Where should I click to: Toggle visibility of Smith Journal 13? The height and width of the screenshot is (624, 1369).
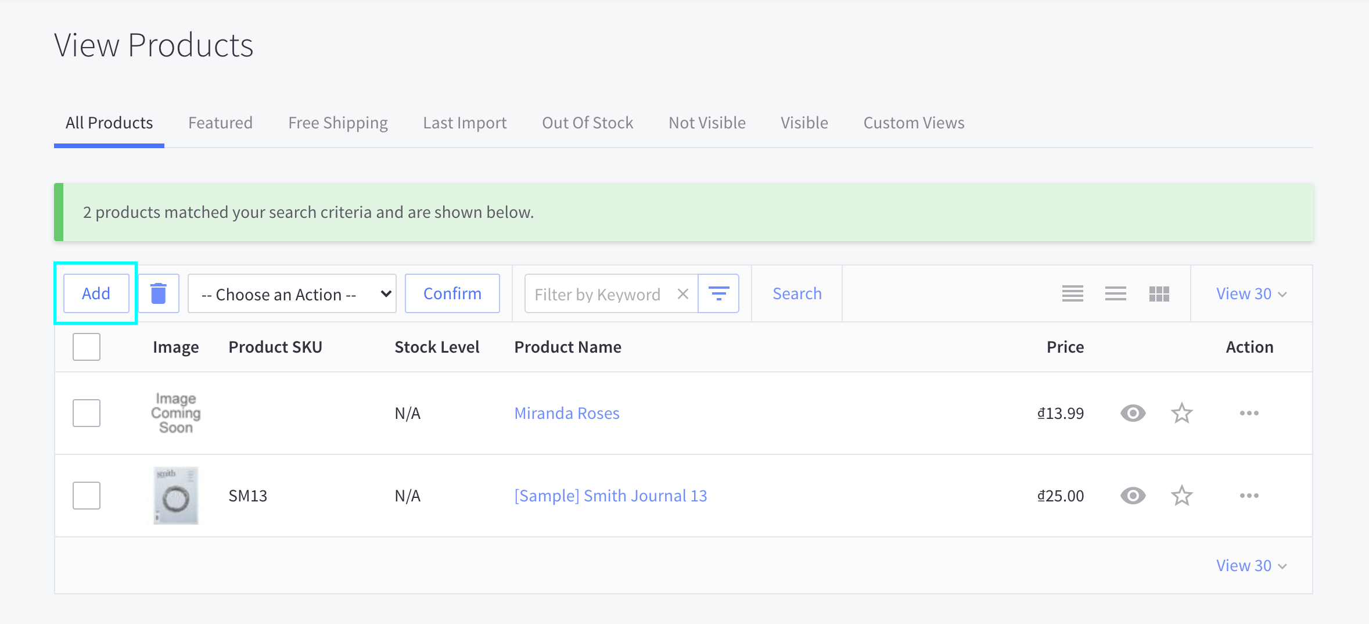[1133, 496]
